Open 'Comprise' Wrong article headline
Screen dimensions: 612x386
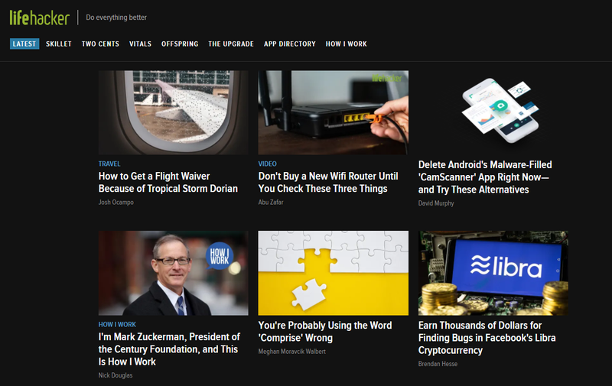click(x=325, y=332)
